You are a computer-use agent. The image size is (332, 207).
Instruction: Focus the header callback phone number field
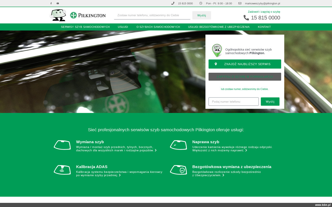152,15
